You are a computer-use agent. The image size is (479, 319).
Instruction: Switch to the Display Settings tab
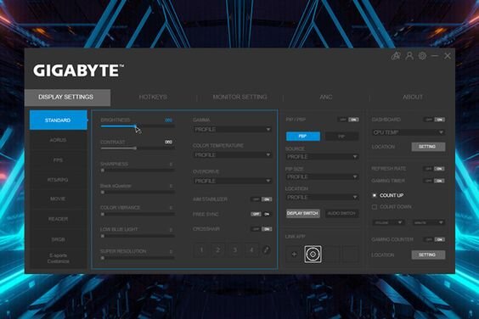click(67, 98)
